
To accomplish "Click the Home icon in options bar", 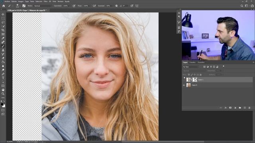I will tap(4, 6).
